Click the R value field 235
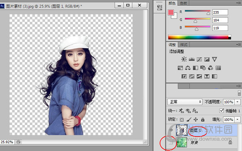 [x=220, y=12]
